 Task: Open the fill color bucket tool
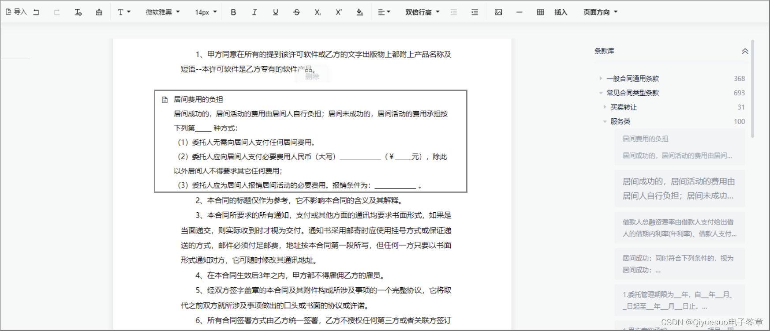(360, 12)
